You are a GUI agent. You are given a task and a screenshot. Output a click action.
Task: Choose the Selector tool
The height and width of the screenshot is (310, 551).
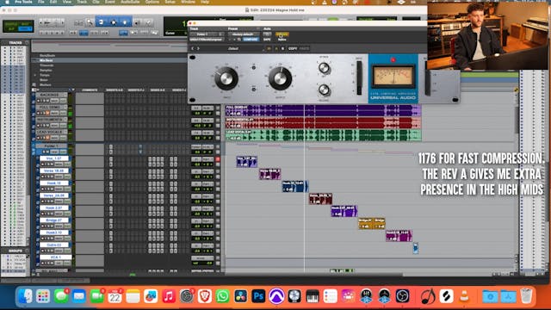click(114, 22)
